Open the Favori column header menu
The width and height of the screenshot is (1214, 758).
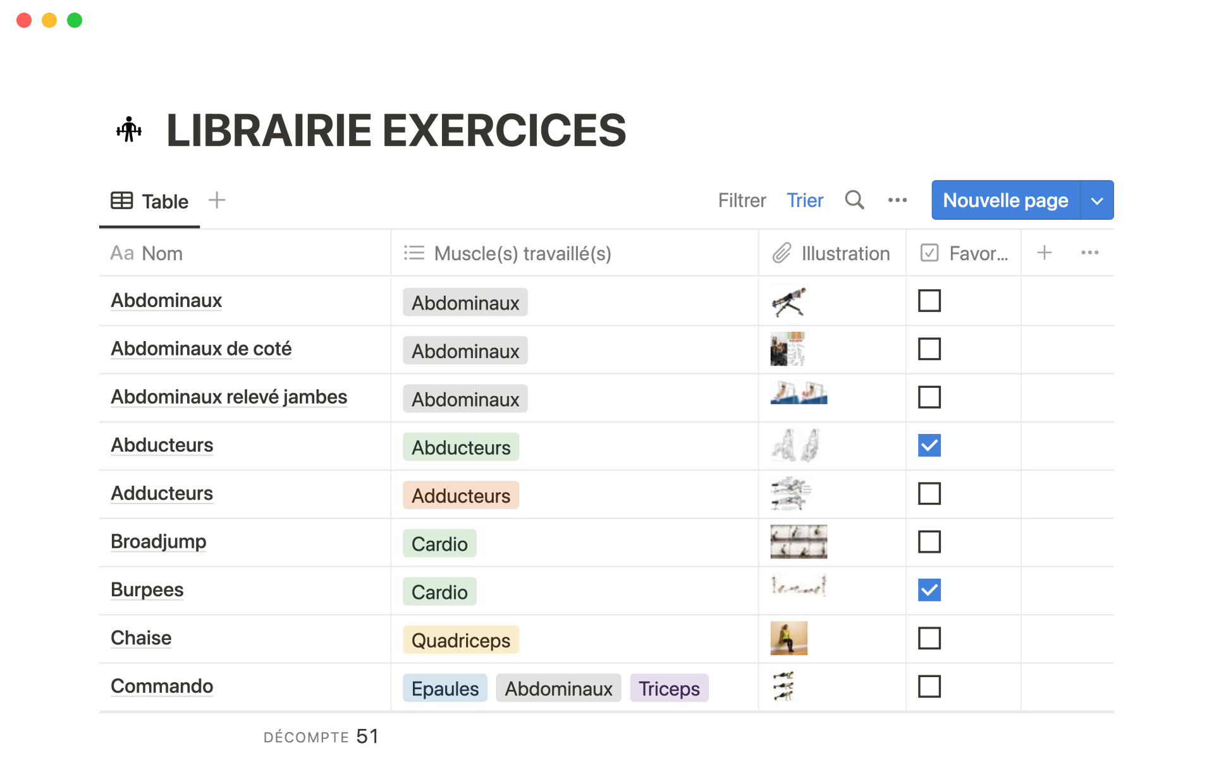pos(964,253)
